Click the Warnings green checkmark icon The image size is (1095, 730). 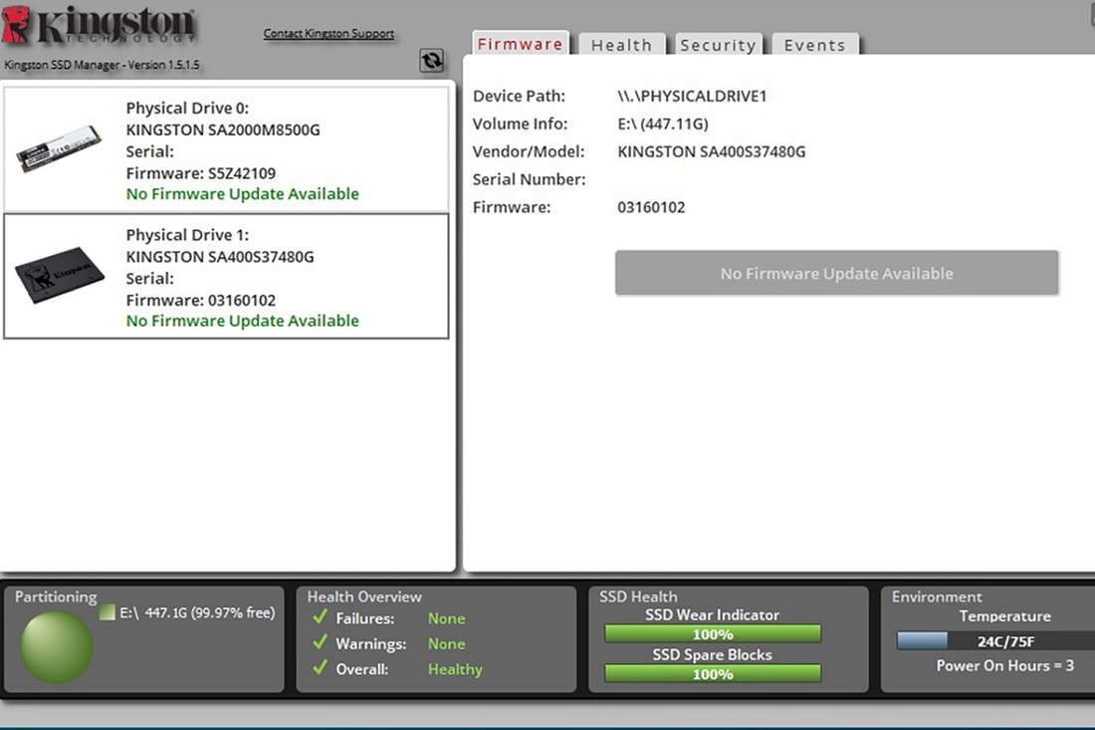(320, 643)
